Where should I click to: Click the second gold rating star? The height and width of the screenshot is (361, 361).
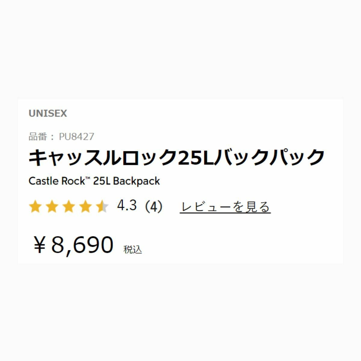(52, 207)
